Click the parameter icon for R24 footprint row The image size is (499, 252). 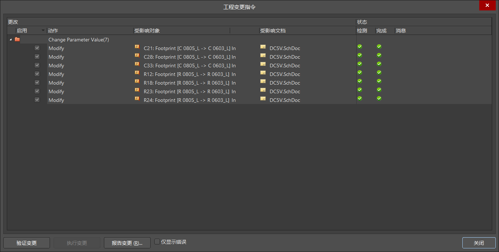coord(137,99)
